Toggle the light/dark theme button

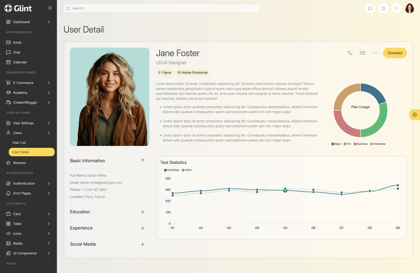click(397, 8)
